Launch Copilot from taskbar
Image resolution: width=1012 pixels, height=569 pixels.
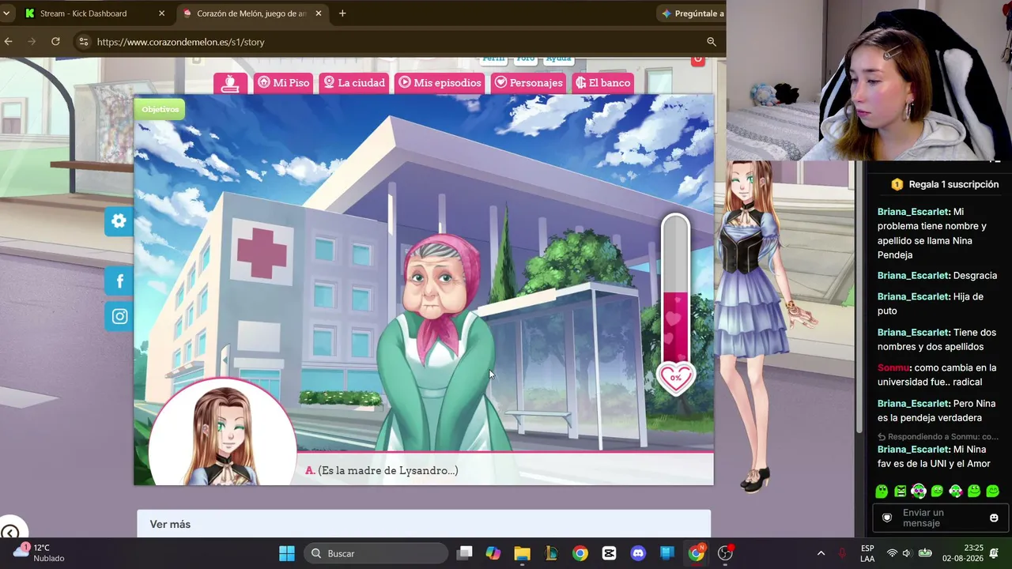(x=493, y=553)
